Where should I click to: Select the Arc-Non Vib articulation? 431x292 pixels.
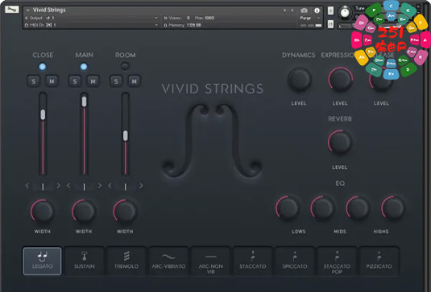pos(211,261)
